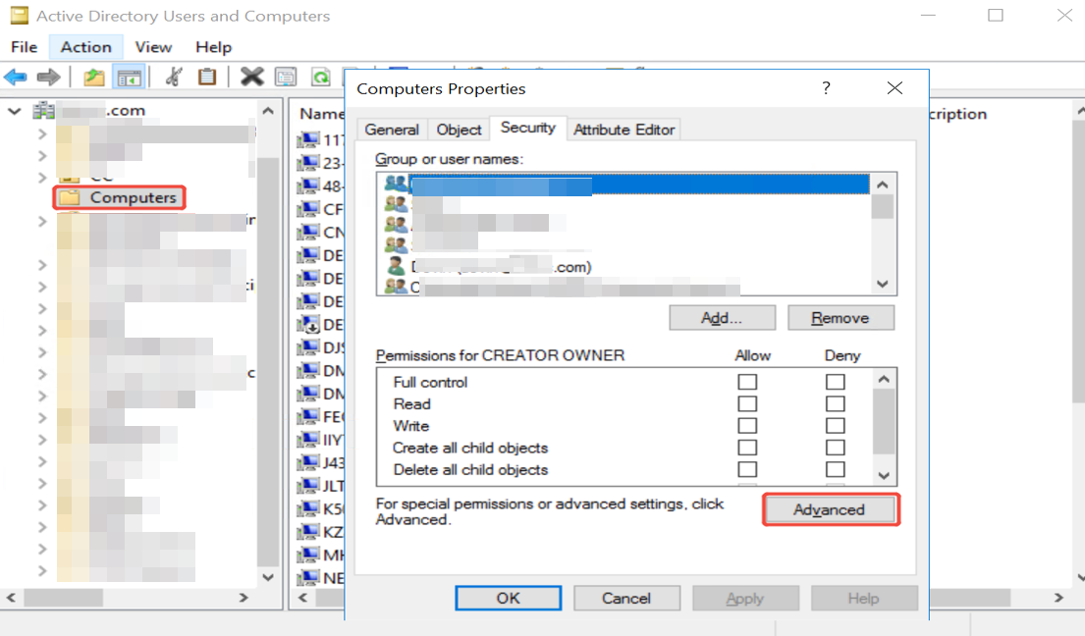The height and width of the screenshot is (636, 1085).
Task: Select computer icon for entry starting 117
Action: pos(308,140)
